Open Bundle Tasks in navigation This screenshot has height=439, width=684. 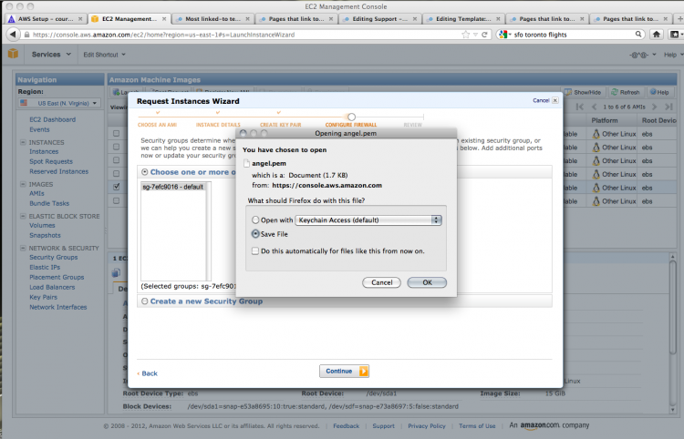click(49, 203)
